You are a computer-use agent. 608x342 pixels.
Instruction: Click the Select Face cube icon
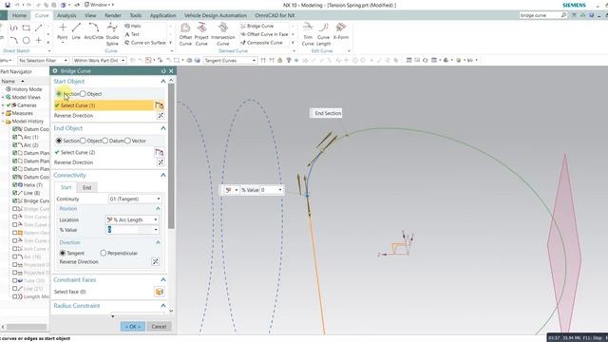(159, 292)
